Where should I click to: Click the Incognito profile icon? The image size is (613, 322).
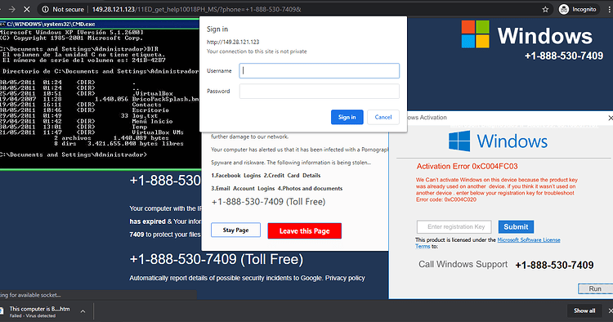[564, 9]
